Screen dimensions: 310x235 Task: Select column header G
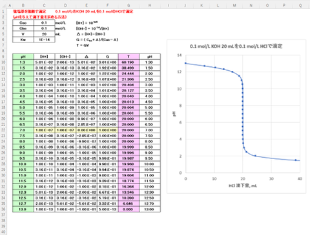129,6
